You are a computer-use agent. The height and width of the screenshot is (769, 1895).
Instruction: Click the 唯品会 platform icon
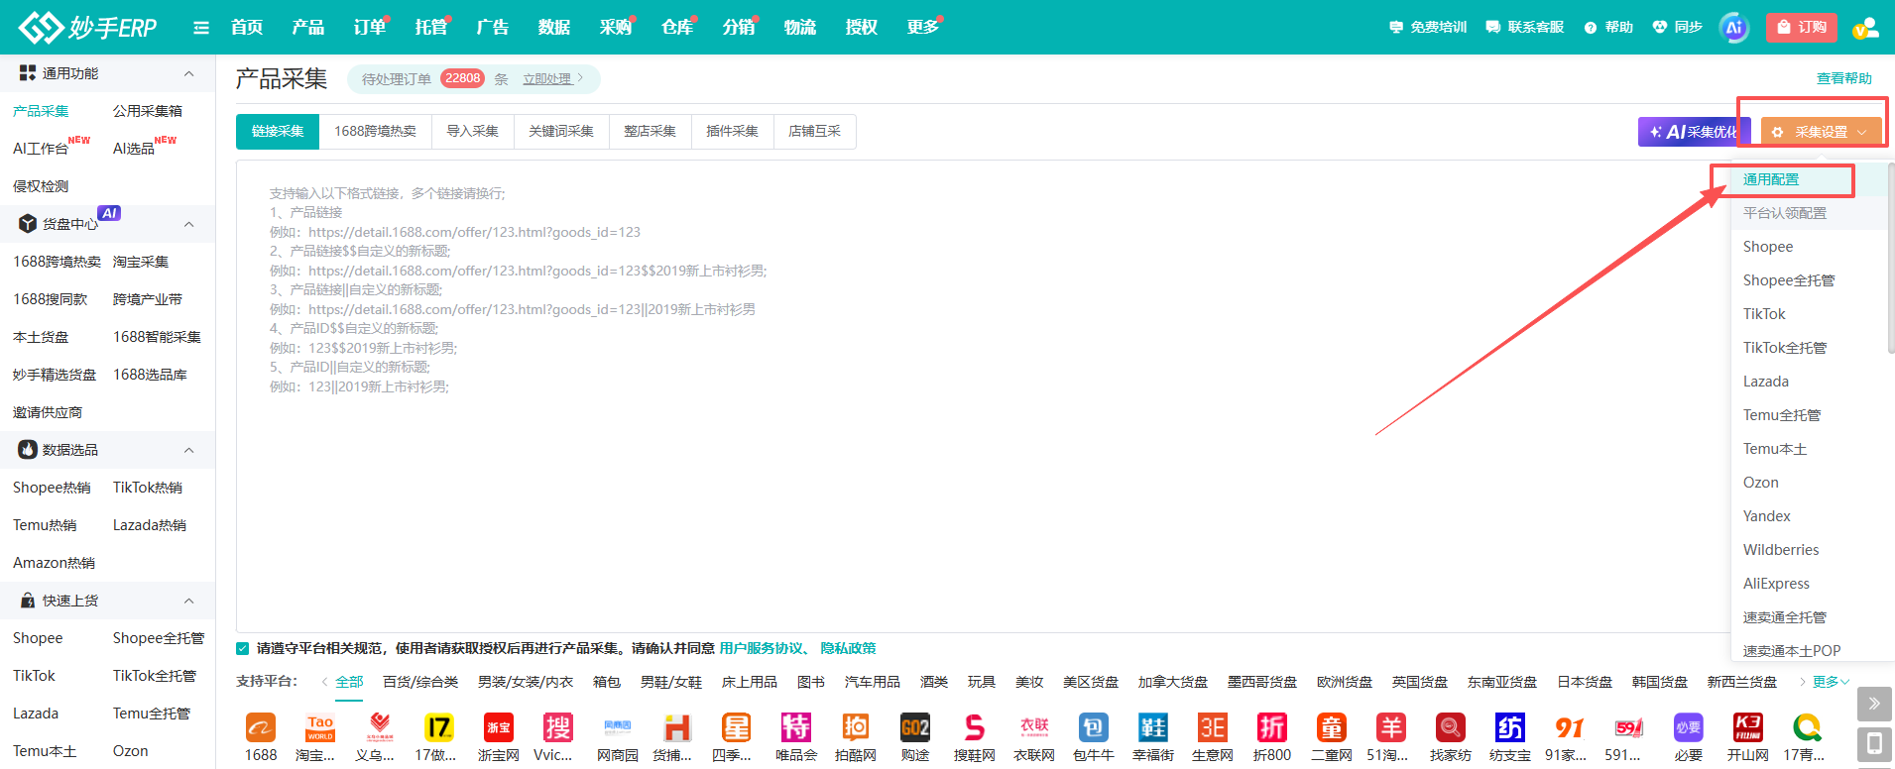(795, 727)
